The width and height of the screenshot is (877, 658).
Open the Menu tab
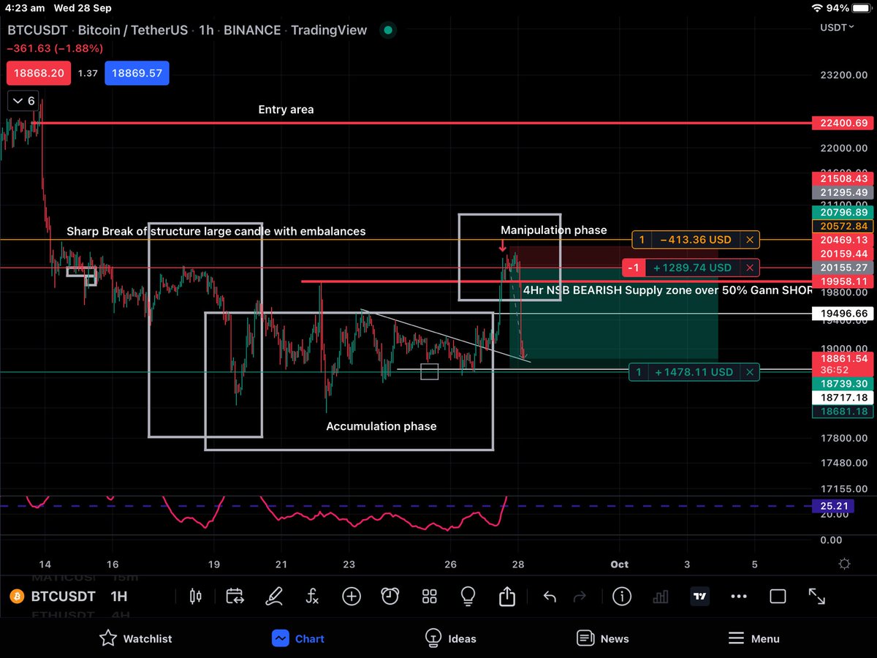pos(755,638)
